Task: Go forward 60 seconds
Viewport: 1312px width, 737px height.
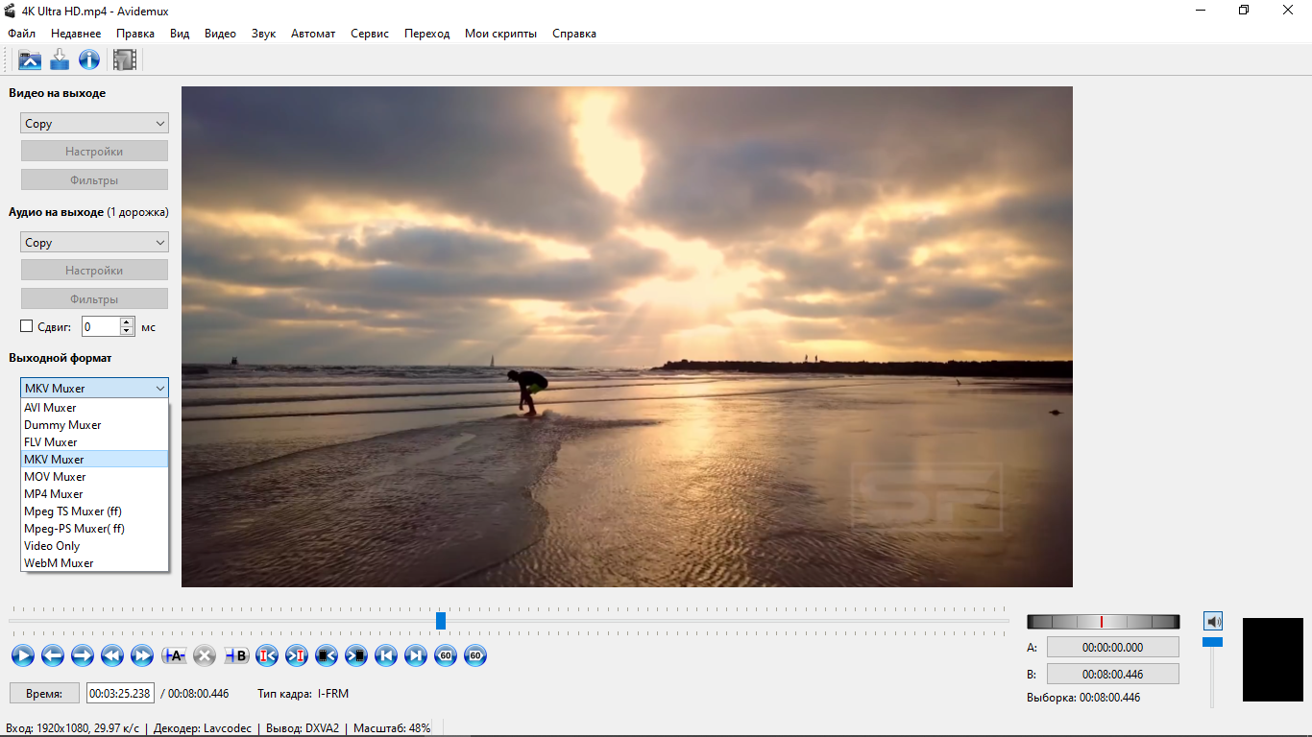Action: pyautogui.click(x=475, y=655)
